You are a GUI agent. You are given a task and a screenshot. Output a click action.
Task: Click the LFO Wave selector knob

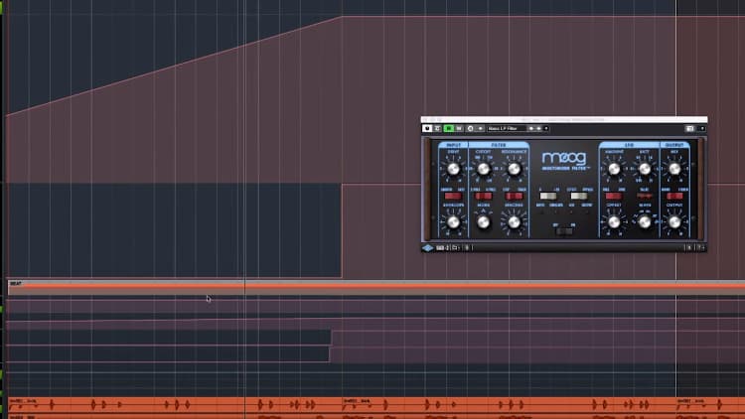pos(645,221)
